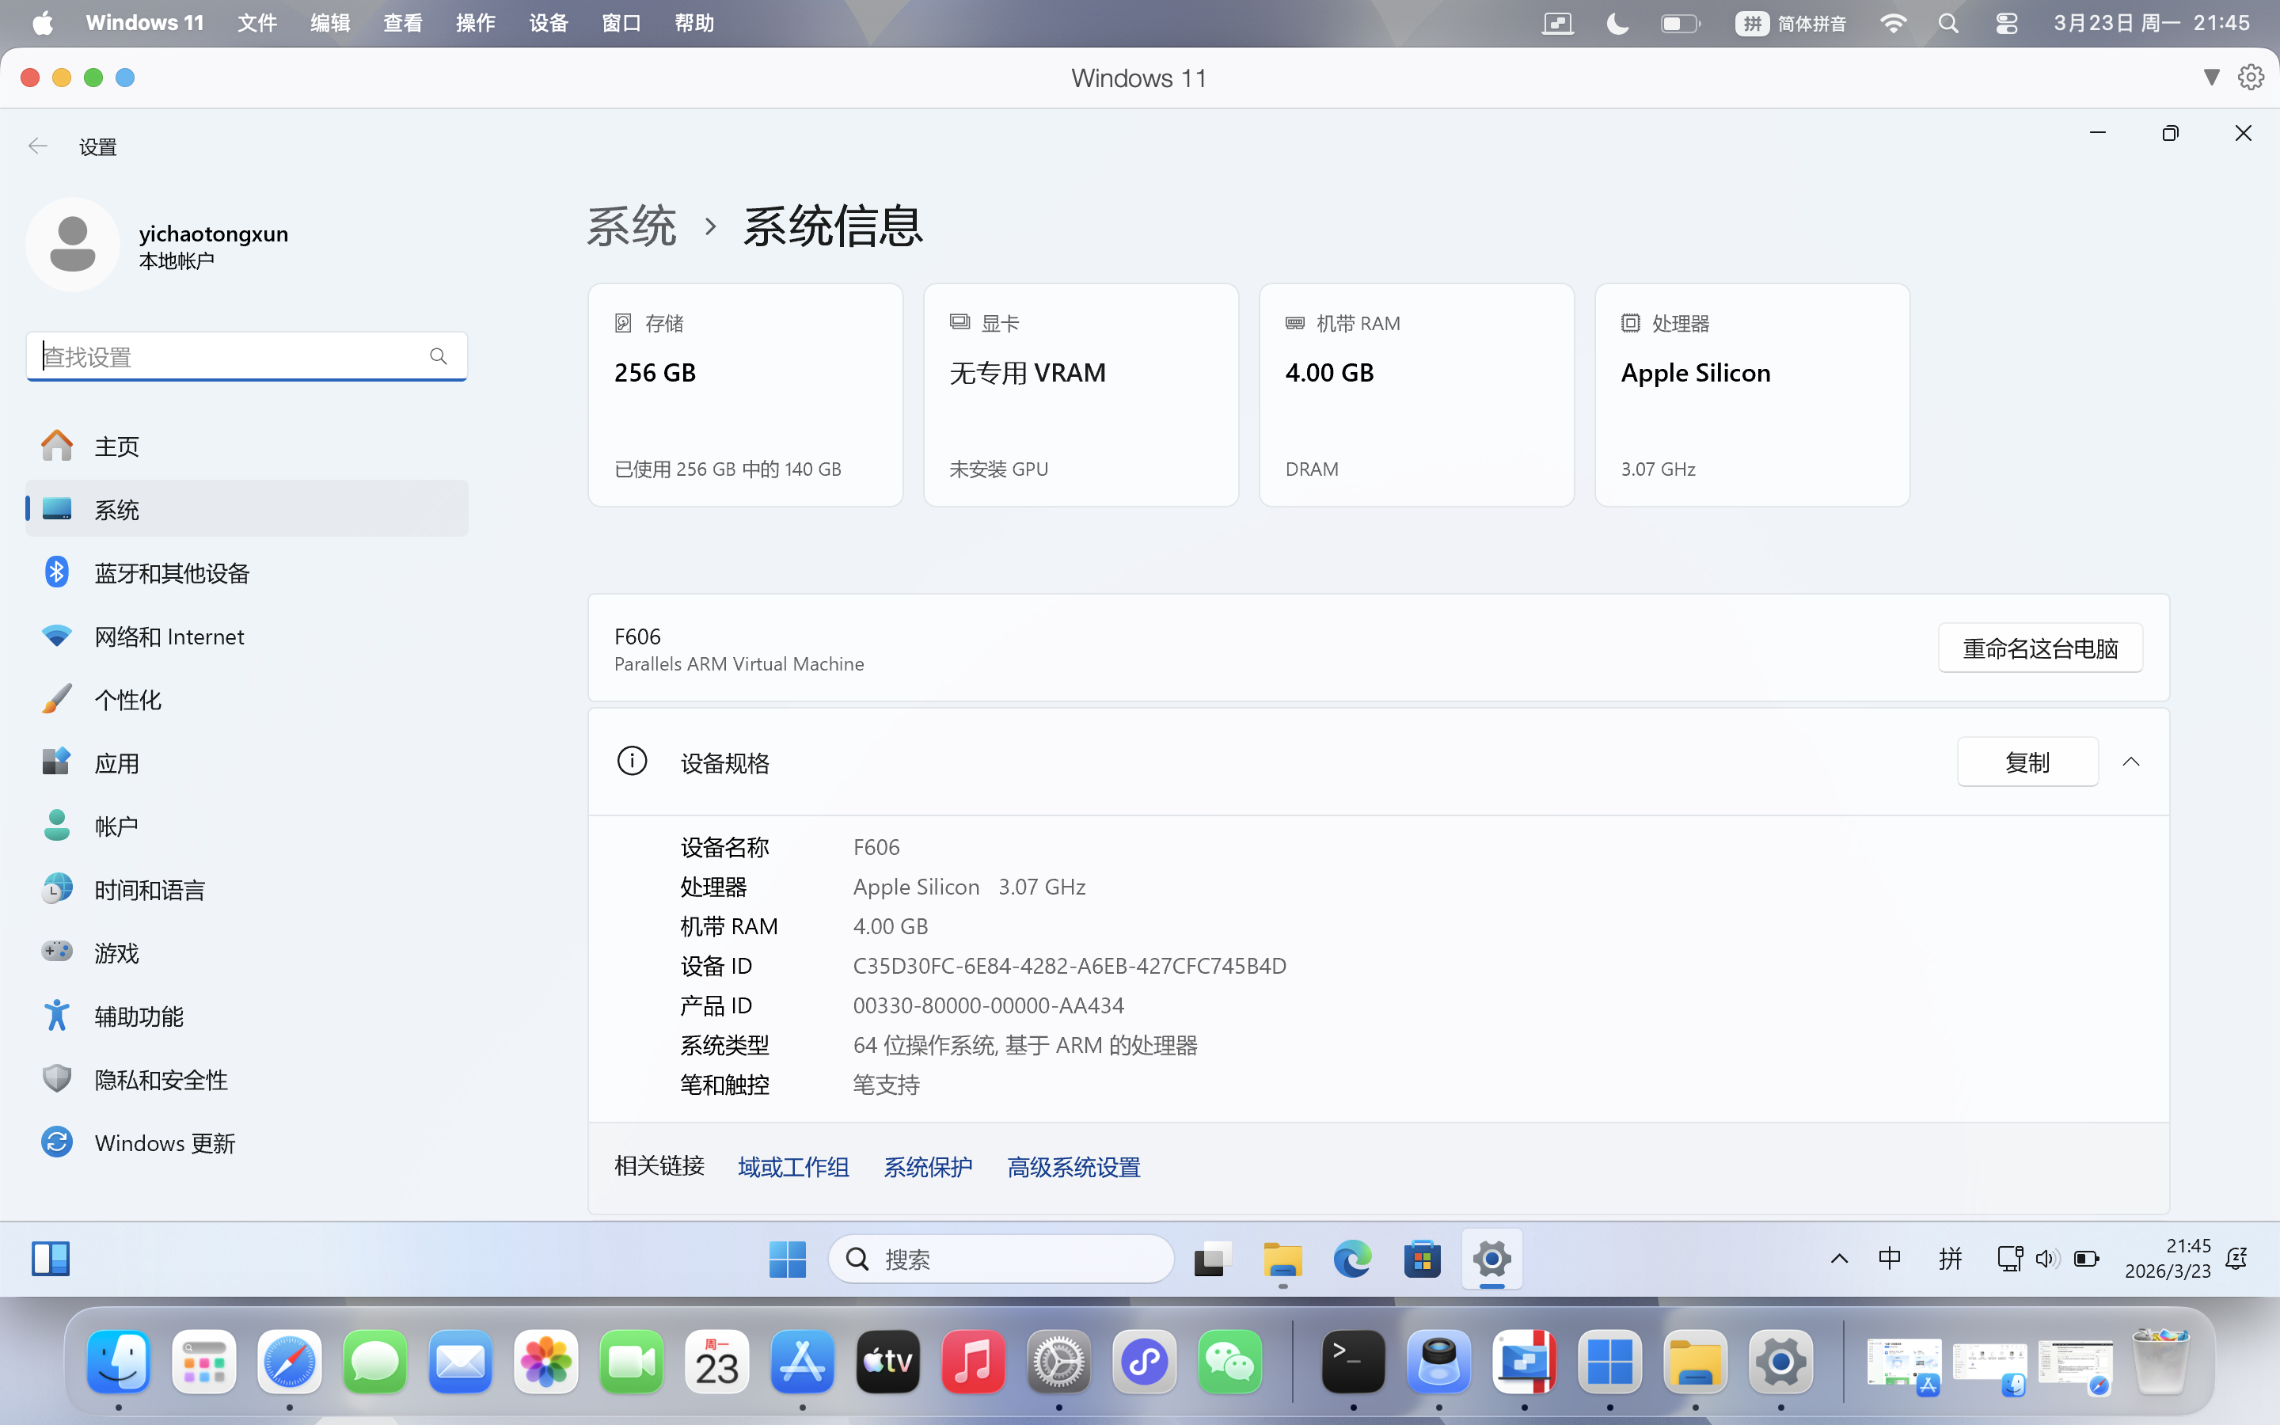Open 应用 settings
Image resolution: width=2280 pixels, height=1425 pixels.
pyautogui.click(x=117, y=762)
